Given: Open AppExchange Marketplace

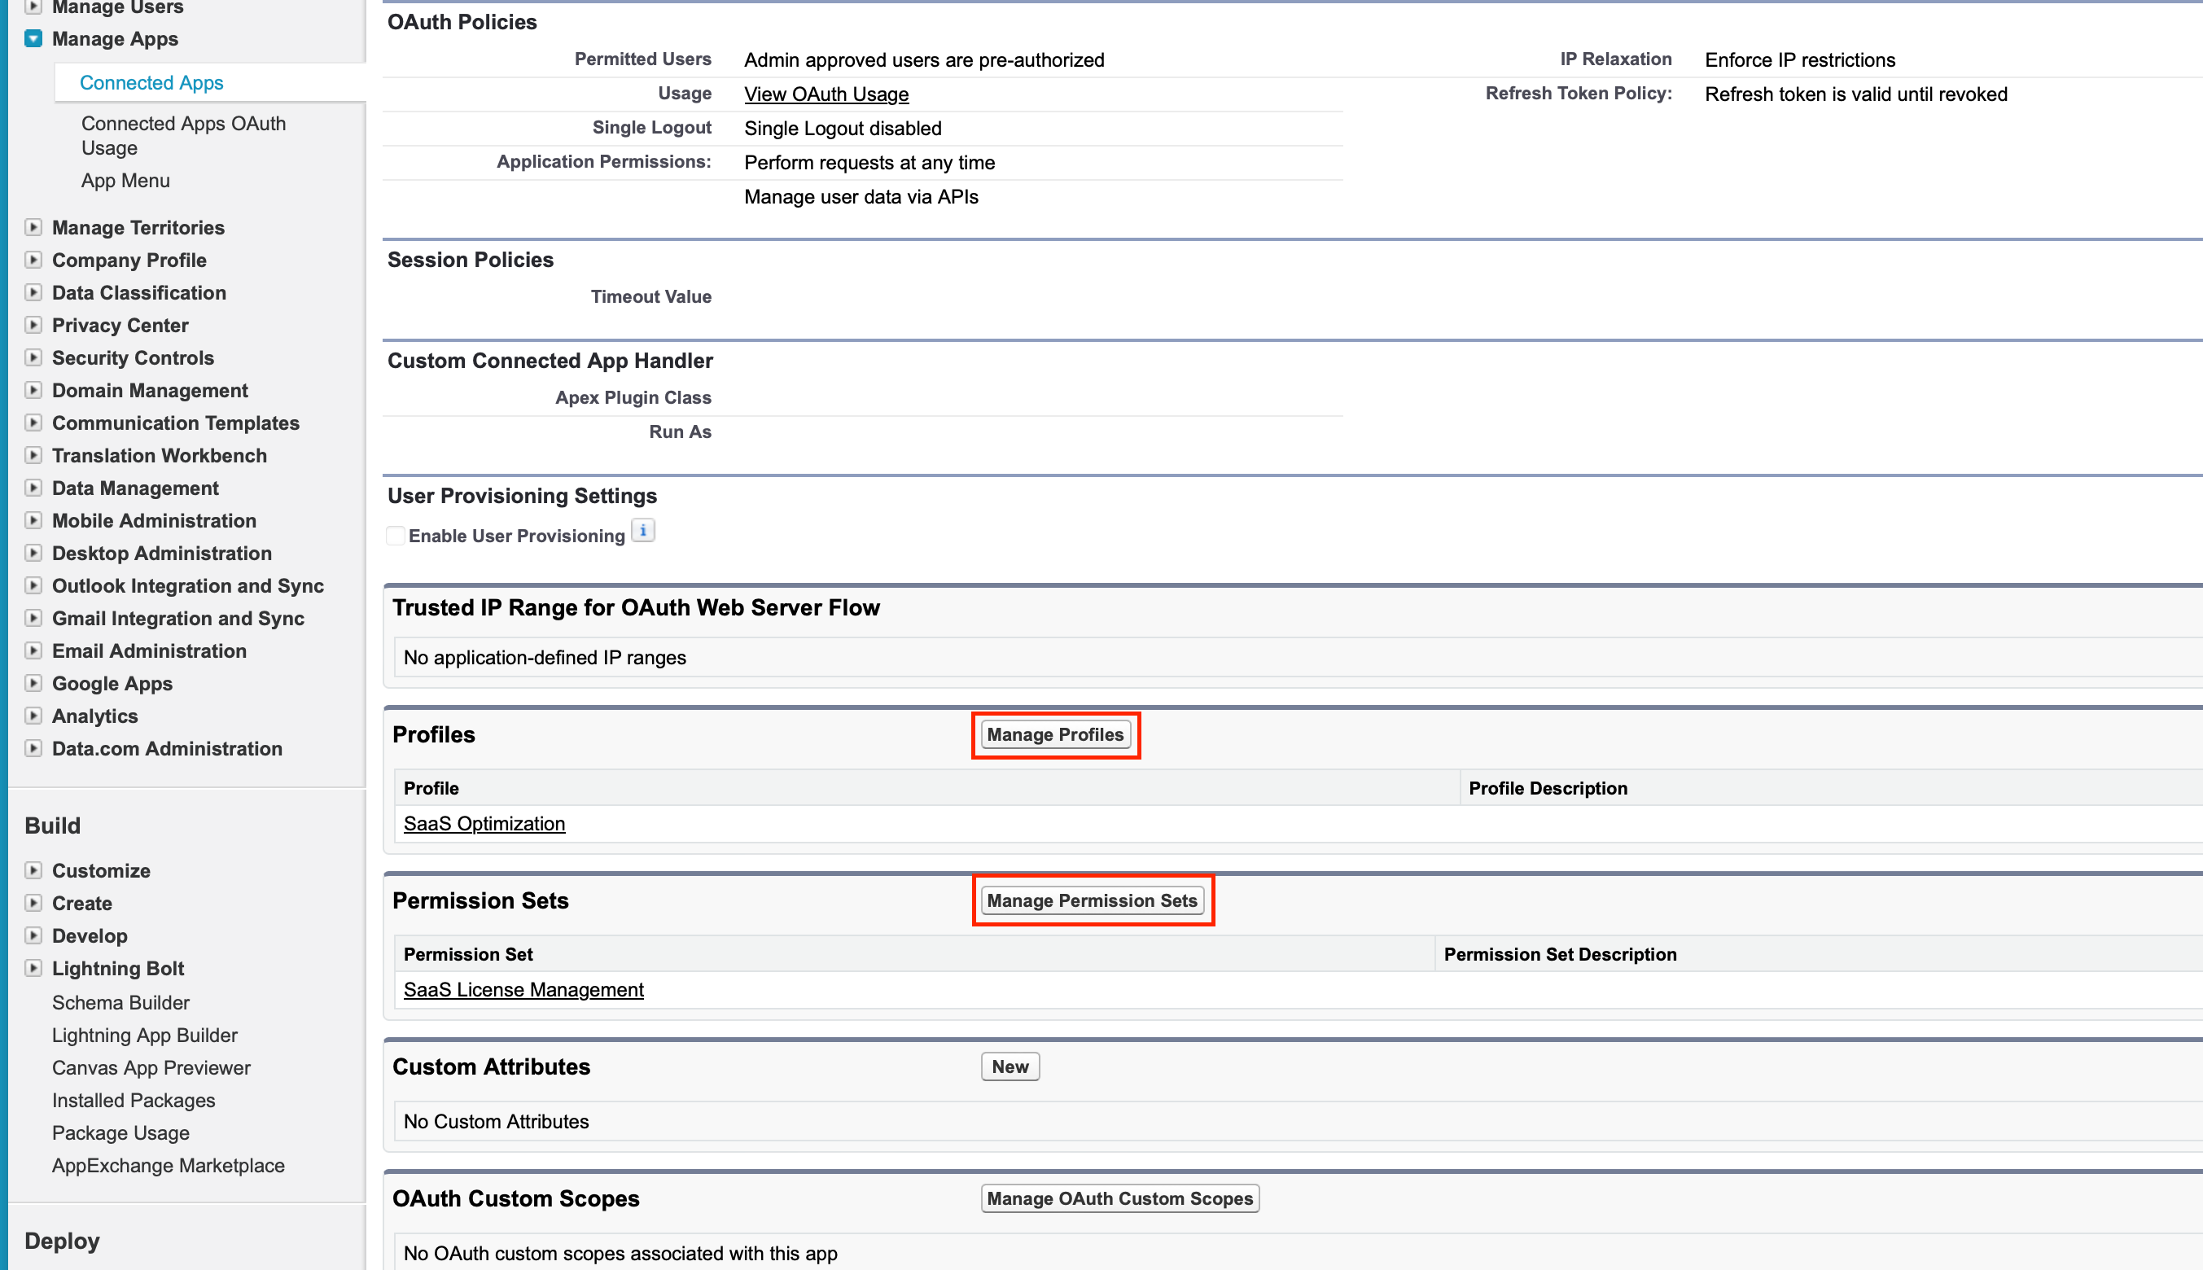Looking at the screenshot, I should coord(169,1165).
